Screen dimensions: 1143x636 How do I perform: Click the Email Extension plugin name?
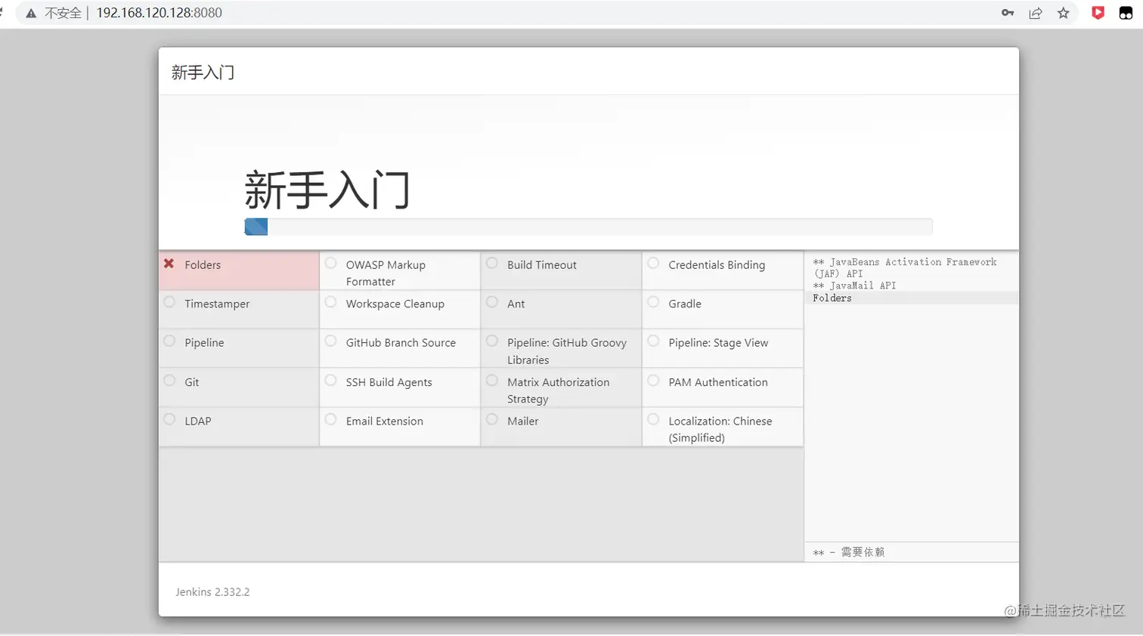click(x=385, y=421)
